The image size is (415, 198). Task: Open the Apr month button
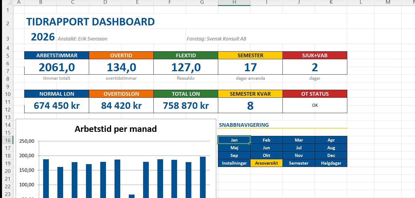click(331, 140)
